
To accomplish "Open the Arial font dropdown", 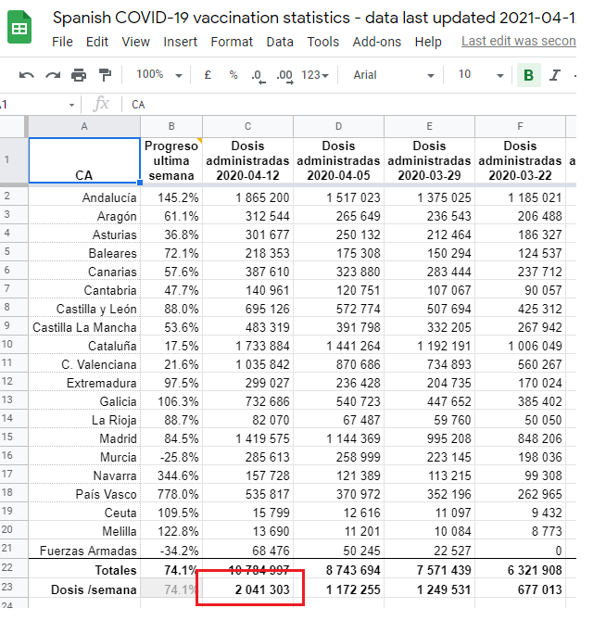I will (393, 75).
